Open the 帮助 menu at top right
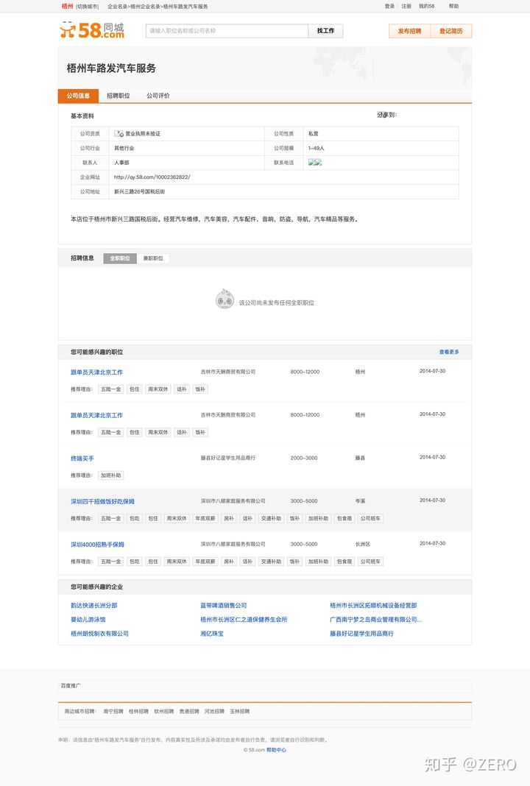The height and width of the screenshot is (786, 530). pos(453,7)
